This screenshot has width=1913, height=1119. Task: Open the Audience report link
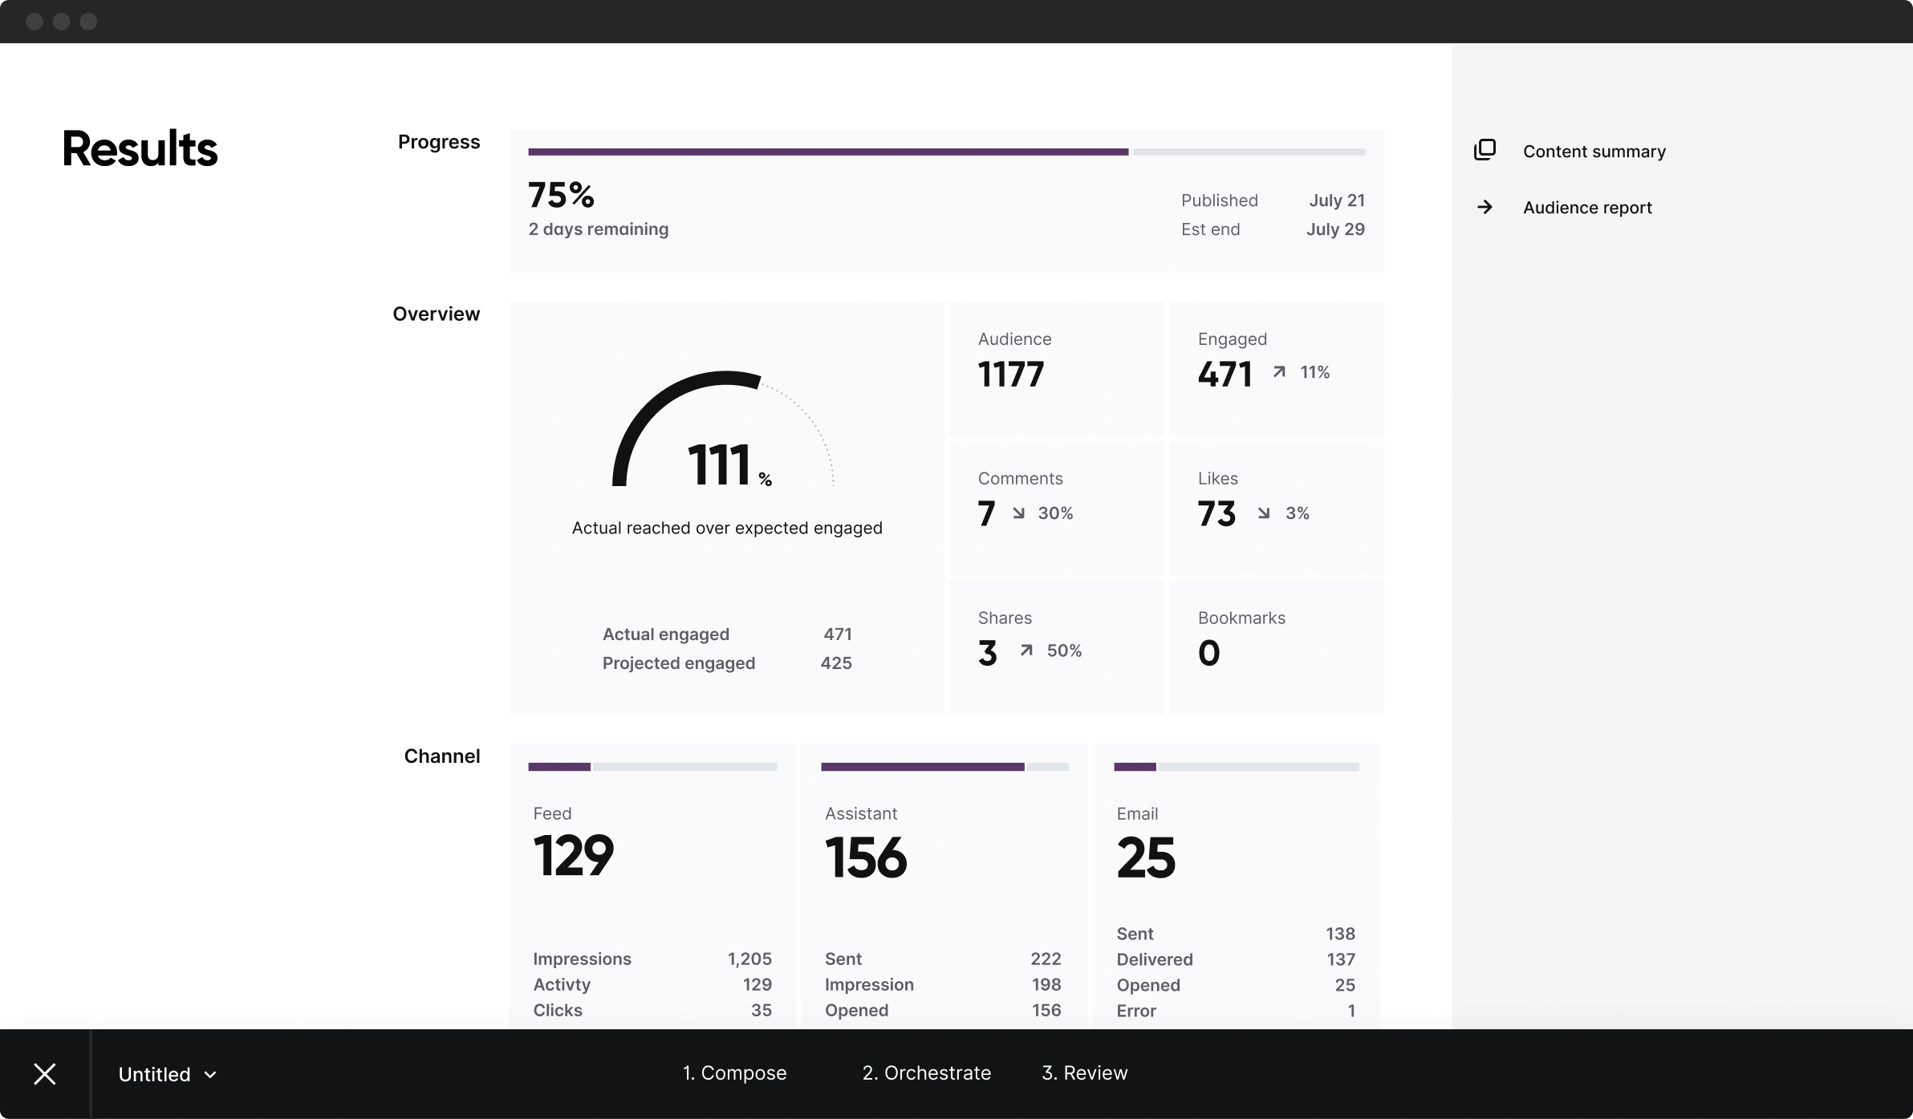(1587, 207)
